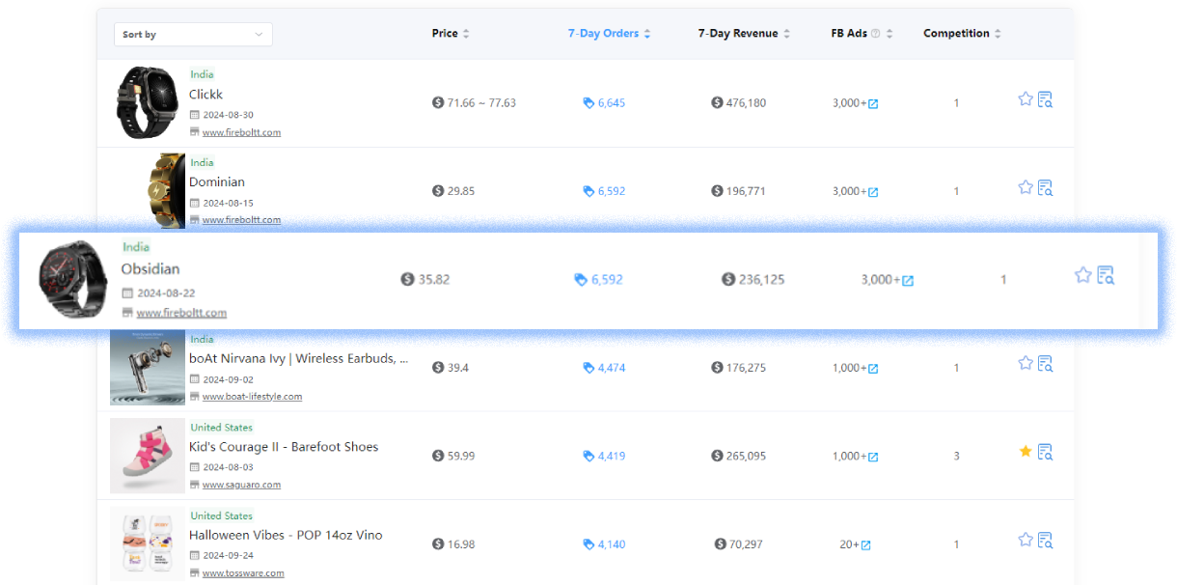Click the dollar icon beside revenue 476,180
The width and height of the screenshot is (1177, 585).
point(717,102)
